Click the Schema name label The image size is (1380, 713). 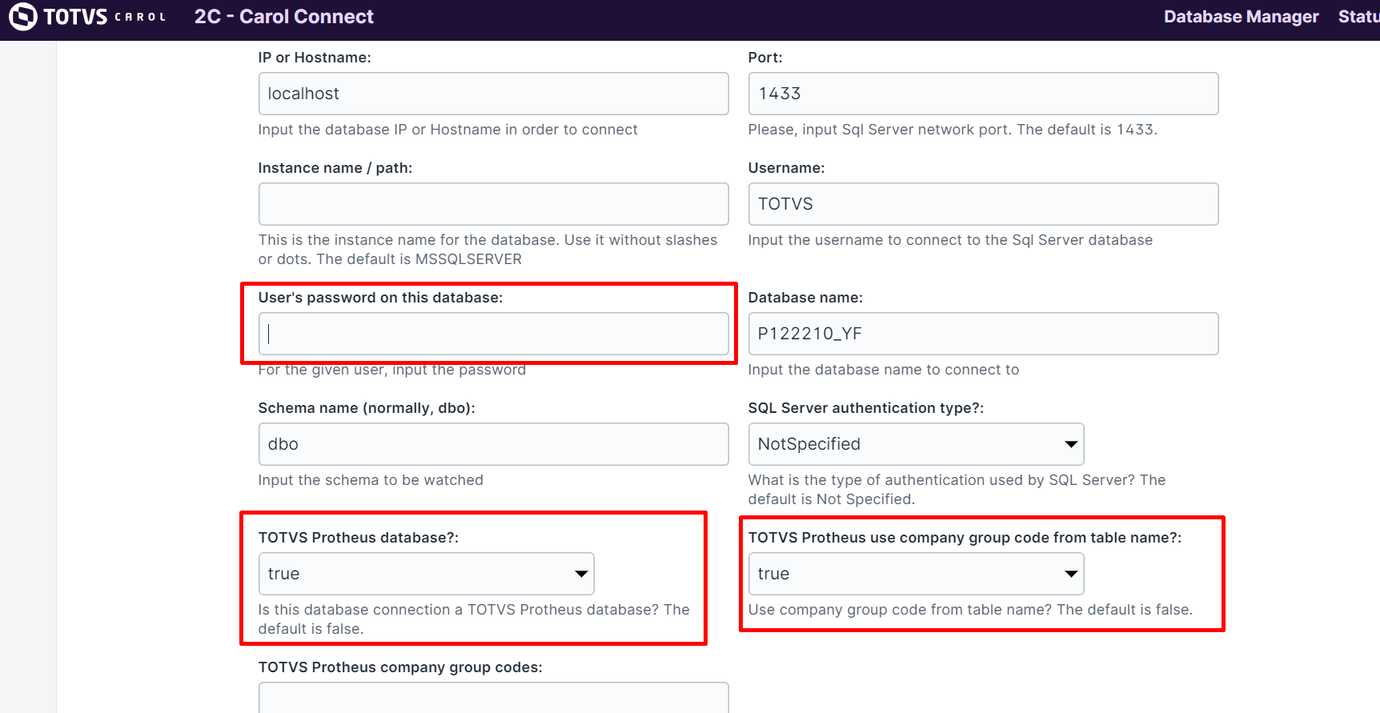(366, 408)
